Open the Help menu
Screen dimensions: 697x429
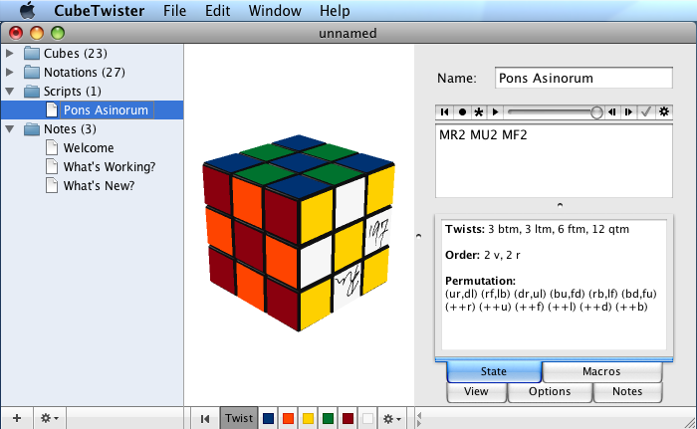tap(335, 11)
